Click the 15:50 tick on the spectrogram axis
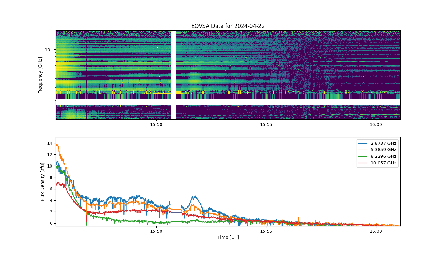Screen dimensions: 445x254 click(156, 125)
